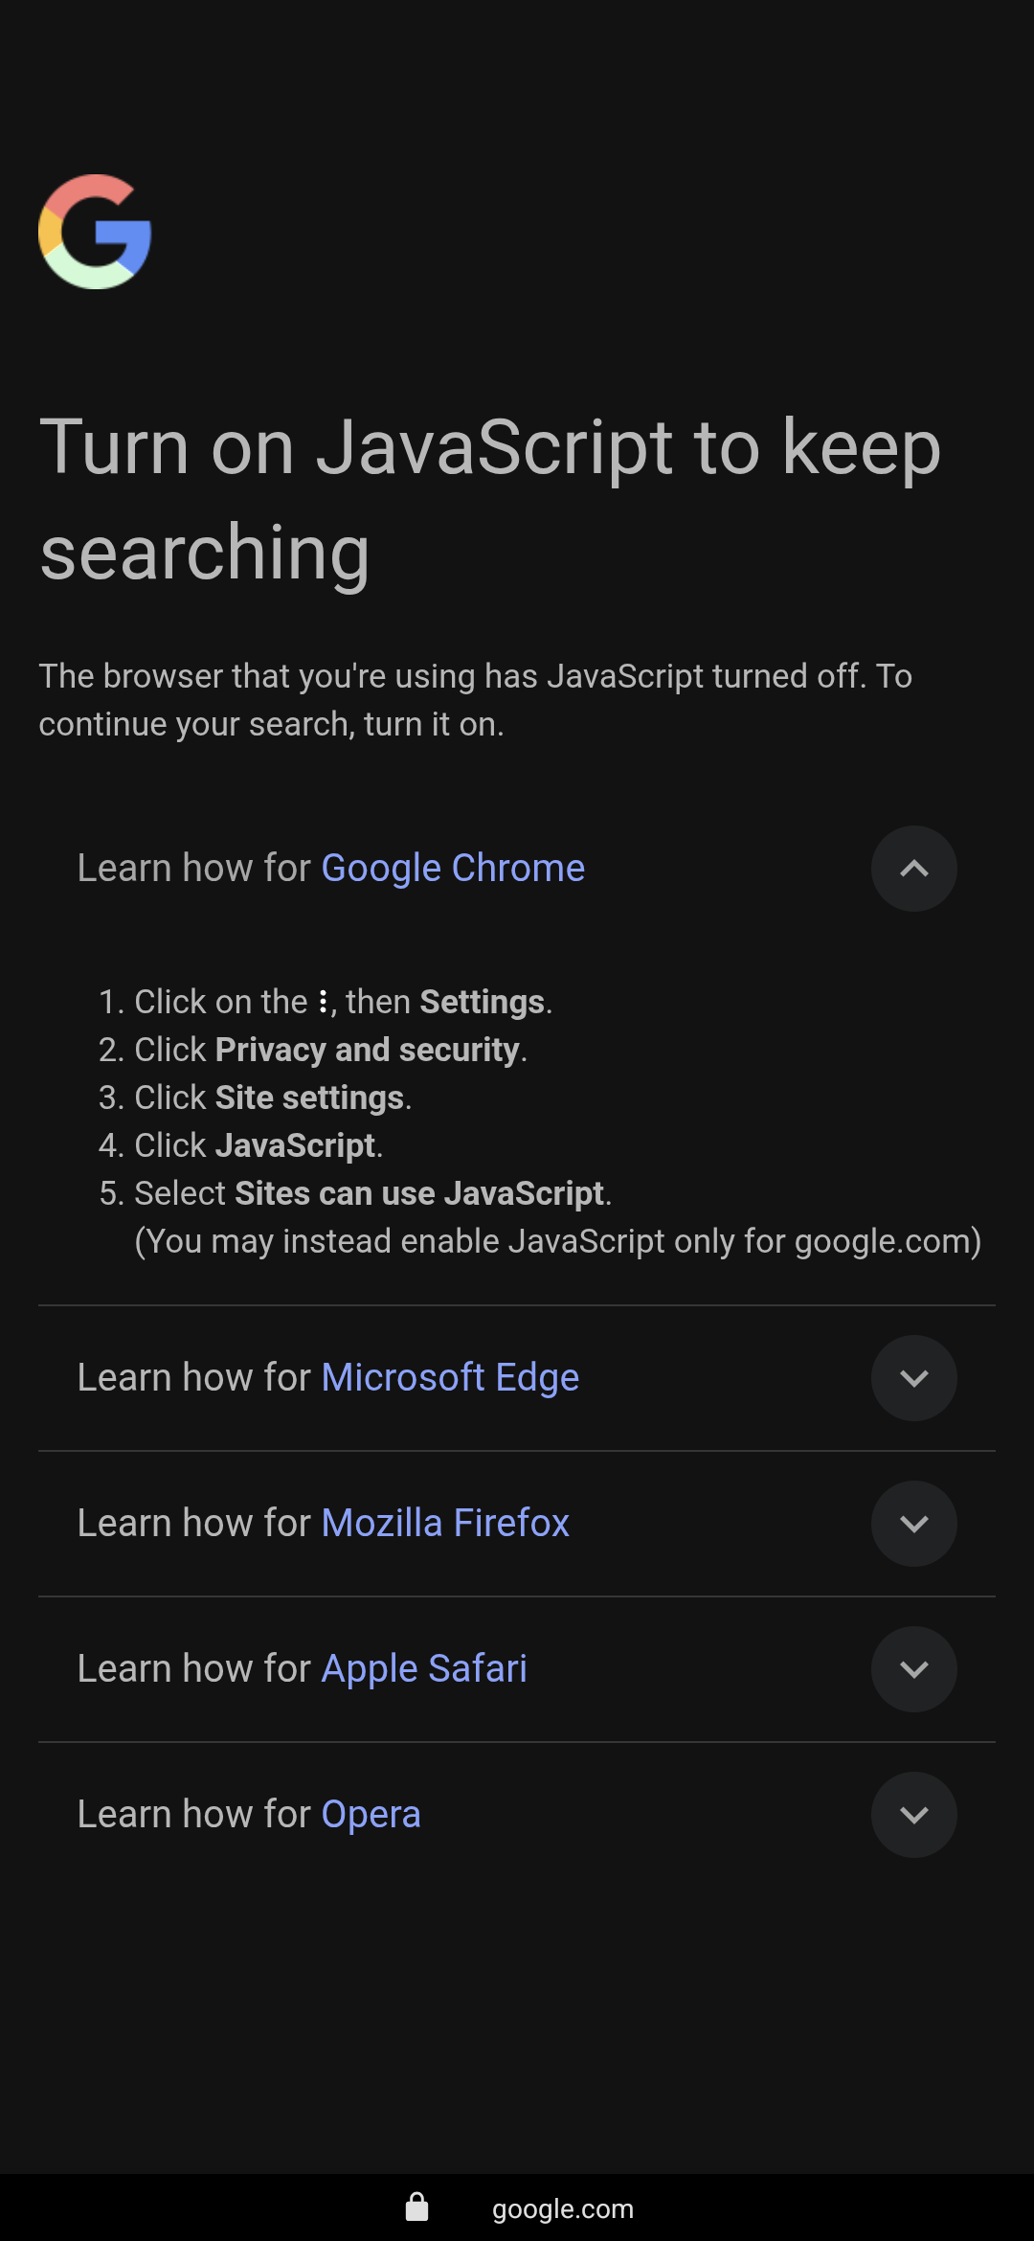
Task: Open the Google Chrome link
Action: coord(452,869)
